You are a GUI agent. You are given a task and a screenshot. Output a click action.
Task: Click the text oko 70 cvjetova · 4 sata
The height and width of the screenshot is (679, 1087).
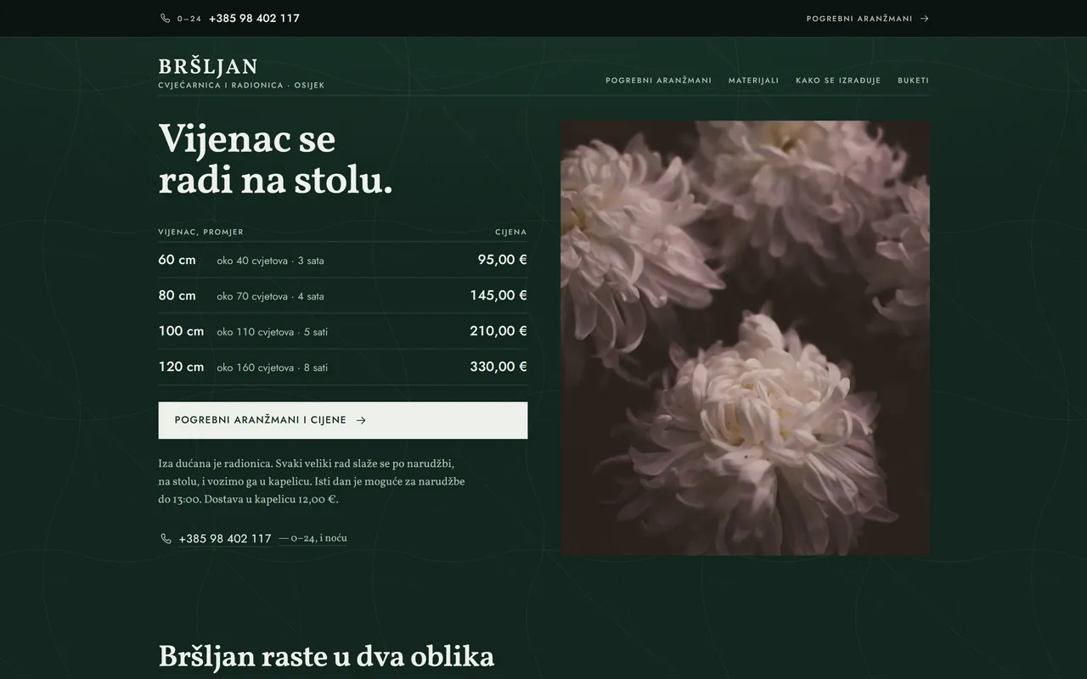tap(270, 296)
